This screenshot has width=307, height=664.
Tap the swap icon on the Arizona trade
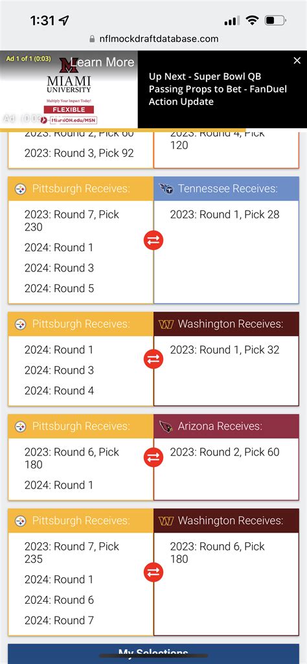click(x=153, y=457)
